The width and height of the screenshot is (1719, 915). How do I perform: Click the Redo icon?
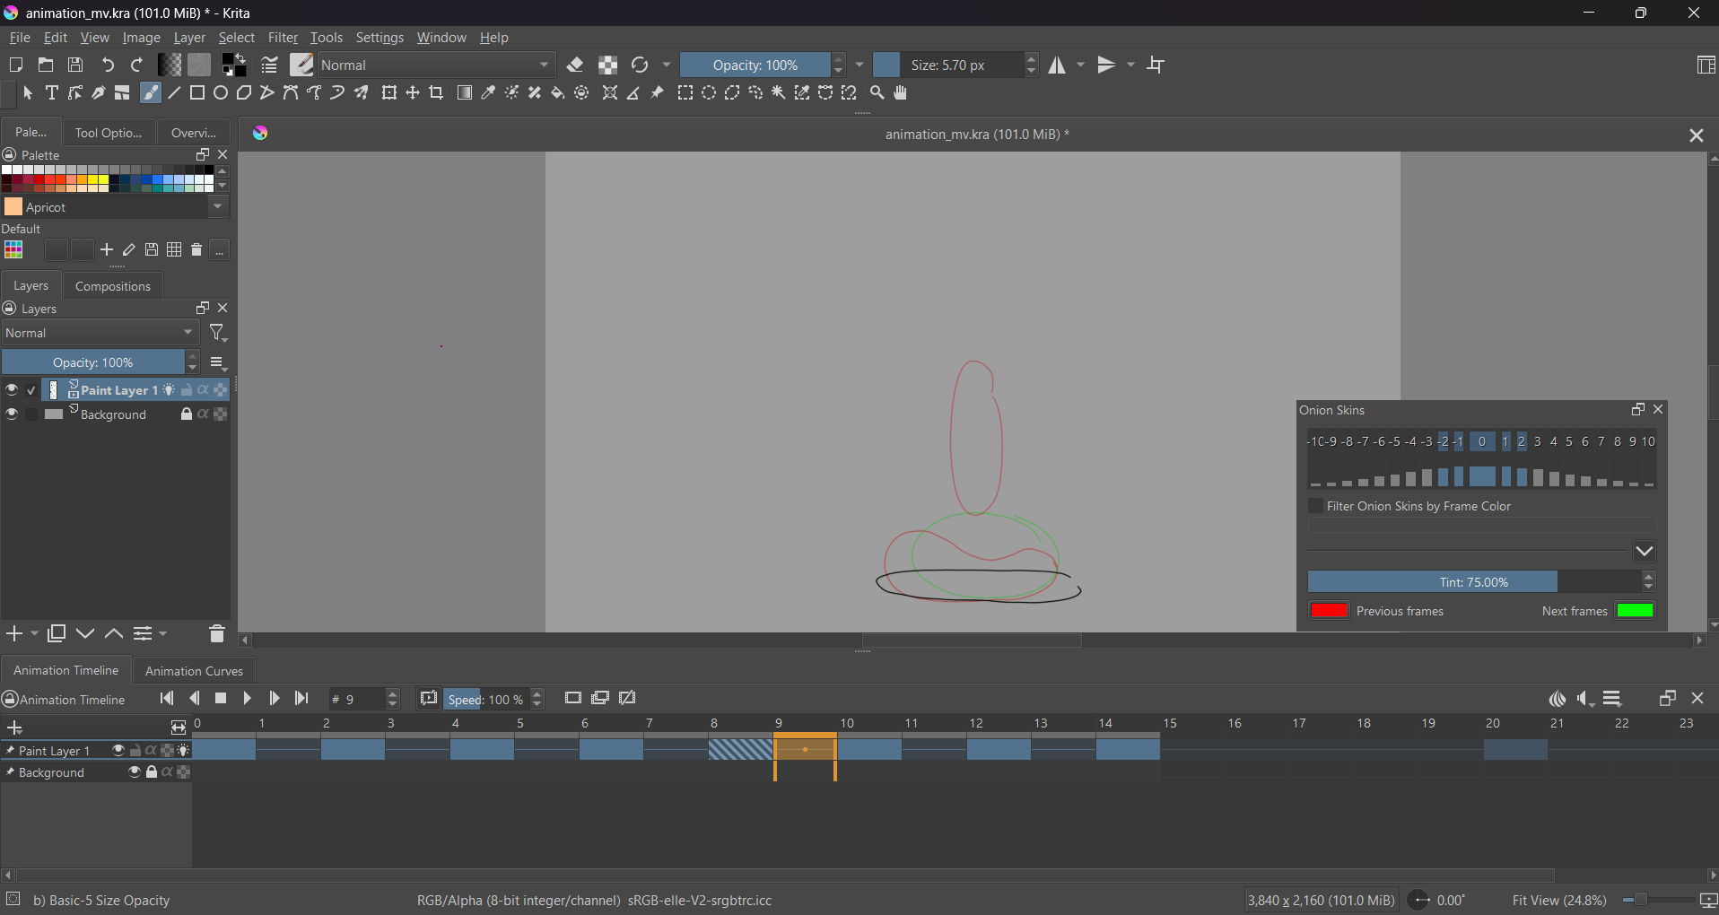tap(137, 65)
